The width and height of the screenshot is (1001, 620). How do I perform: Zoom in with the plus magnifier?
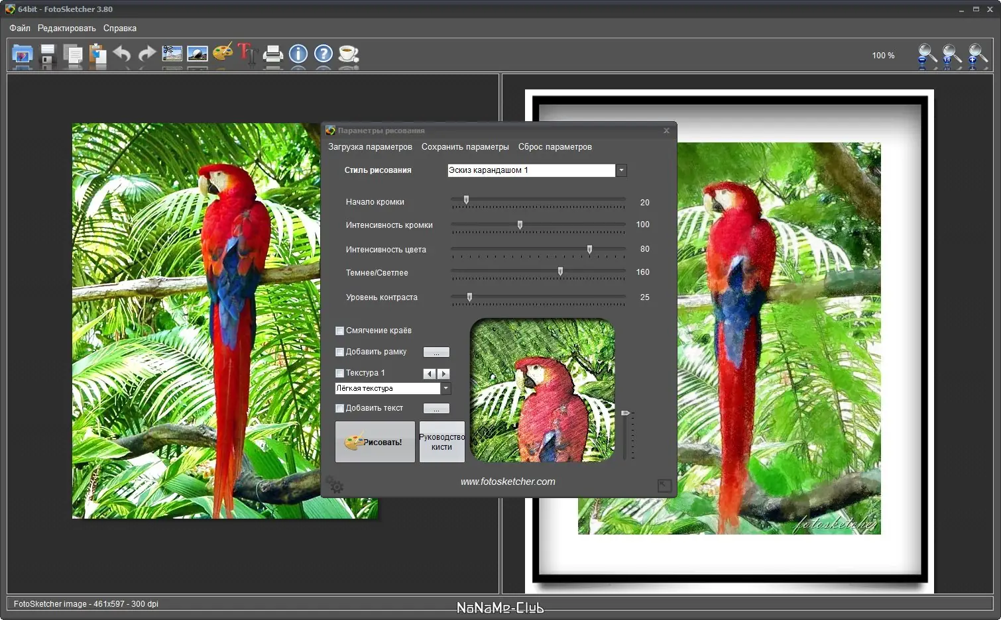point(978,56)
